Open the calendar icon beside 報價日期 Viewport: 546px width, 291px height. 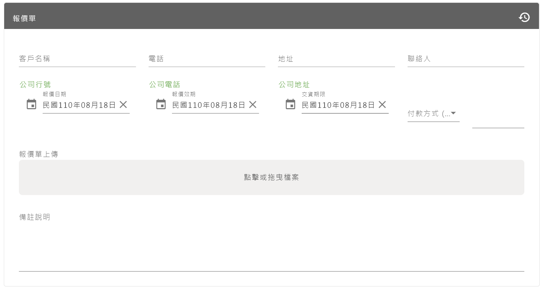(x=31, y=104)
